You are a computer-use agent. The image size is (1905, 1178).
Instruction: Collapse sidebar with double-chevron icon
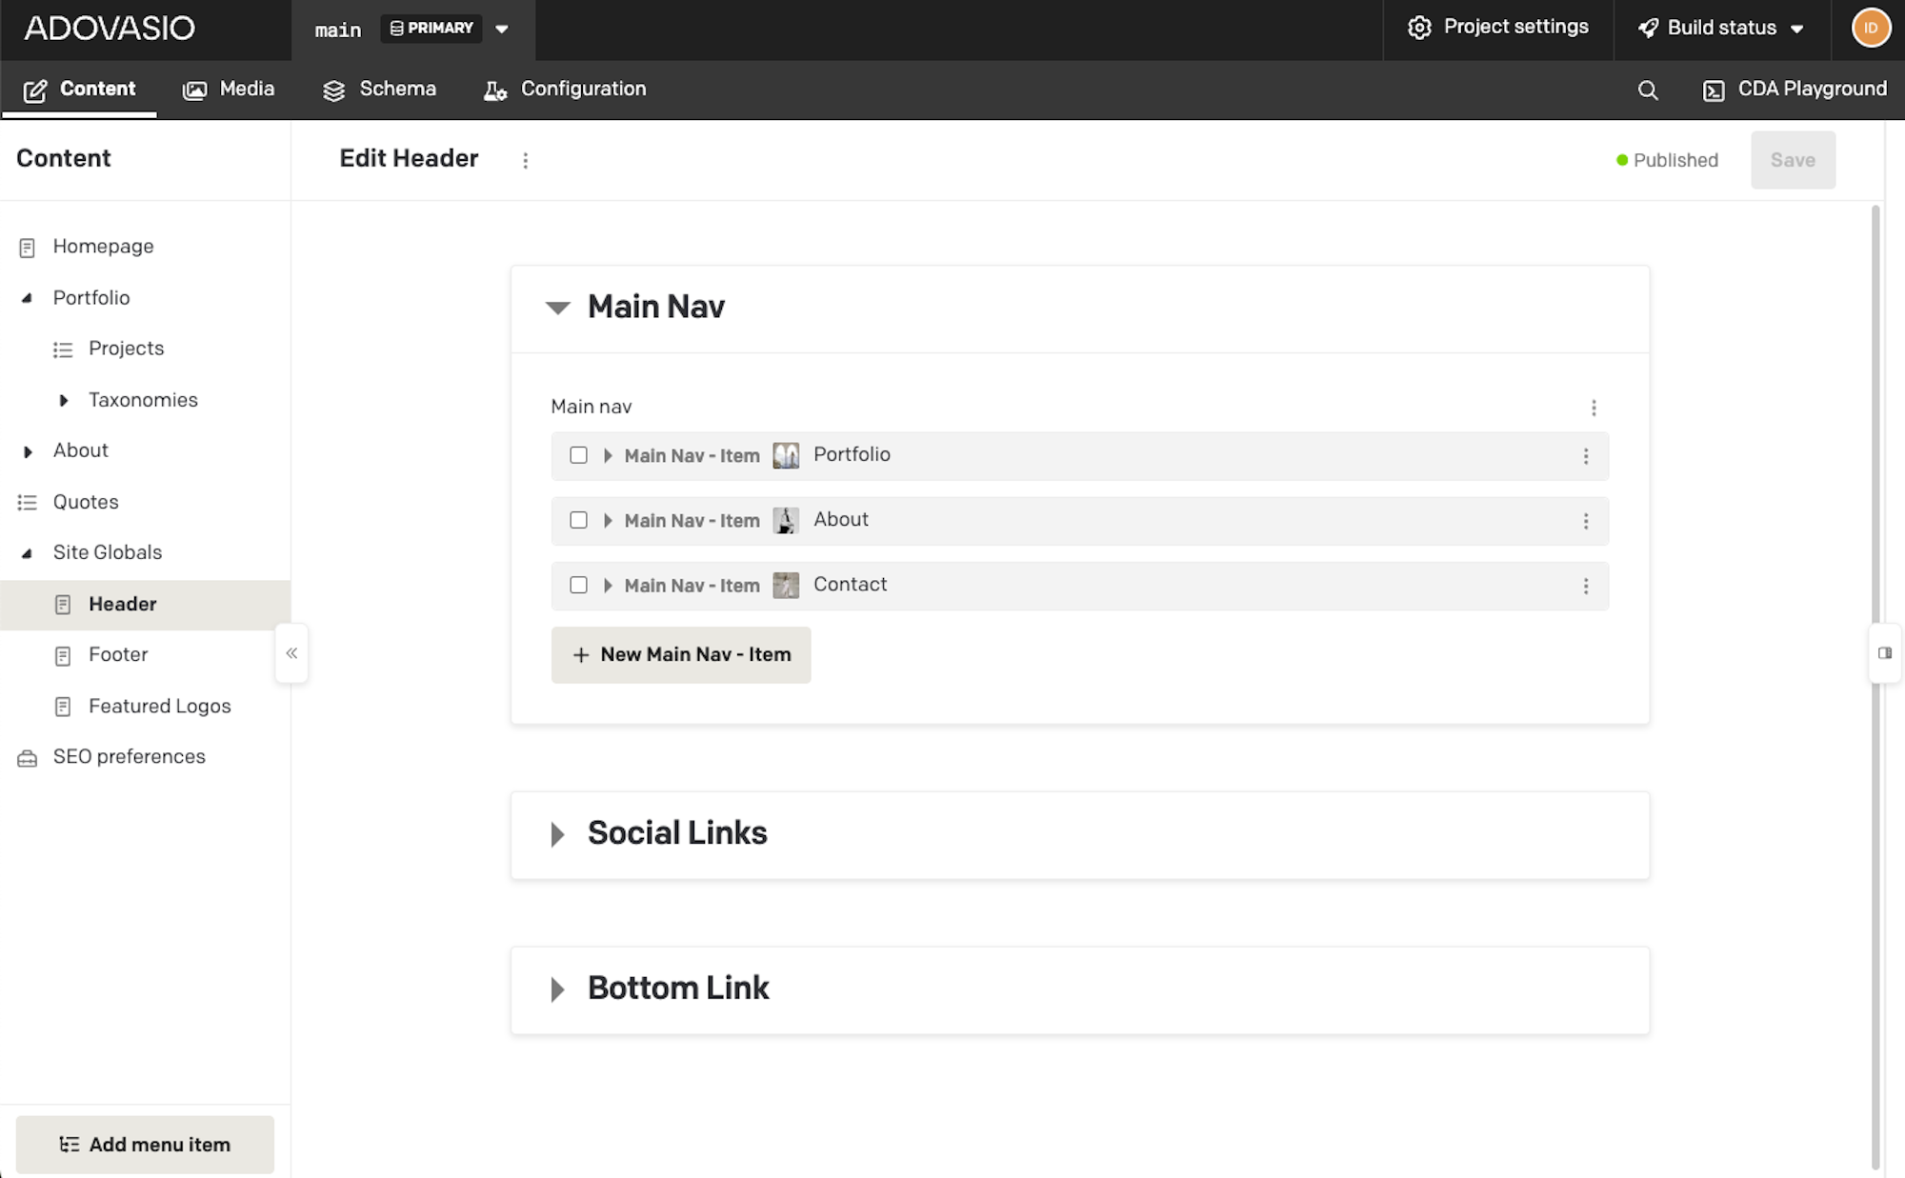tap(291, 653)
